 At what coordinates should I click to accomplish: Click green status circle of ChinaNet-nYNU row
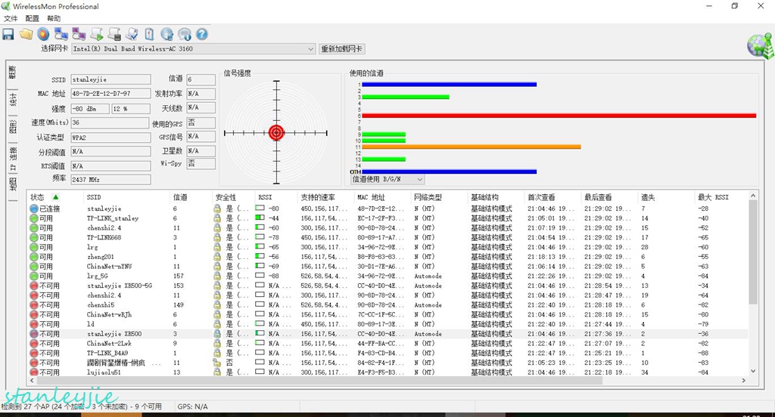coord(33,267)
